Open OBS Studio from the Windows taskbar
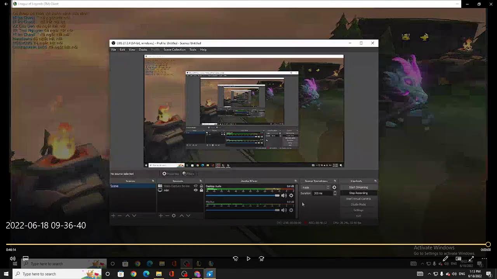Viewport: 497px width, 279px height. click(x=184, y=274)
